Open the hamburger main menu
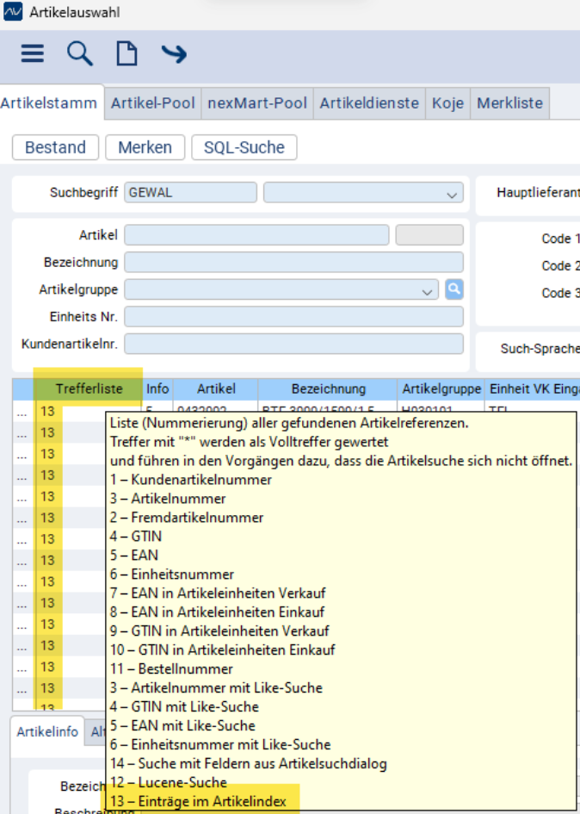This screenshot has width=580, height=814. 32,54
